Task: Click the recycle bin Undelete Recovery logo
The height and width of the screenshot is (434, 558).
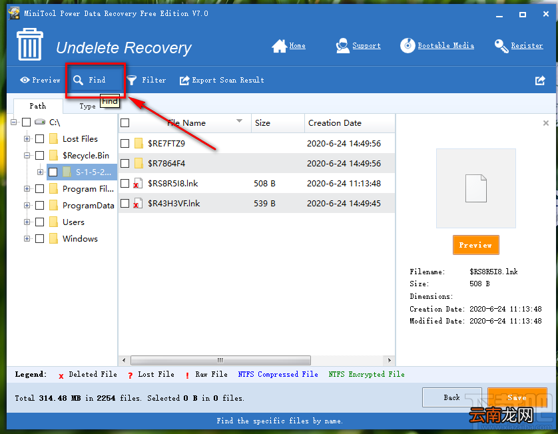Action: tap(30, 45)
